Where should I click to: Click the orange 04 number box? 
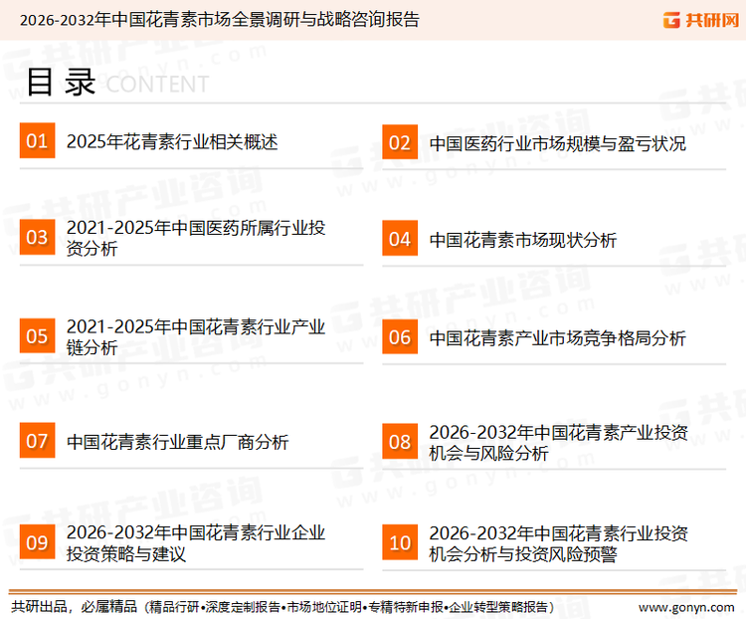point(400,238)
